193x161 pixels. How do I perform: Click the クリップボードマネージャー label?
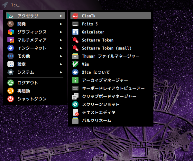pos(109,96)
